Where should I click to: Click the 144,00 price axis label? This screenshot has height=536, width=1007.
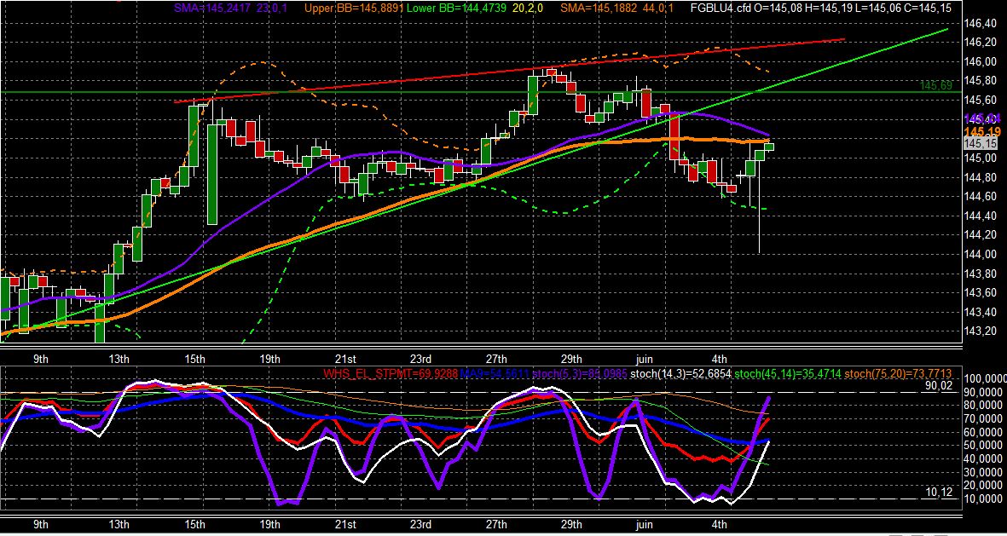pyautogui.click(x=980, y=255)
